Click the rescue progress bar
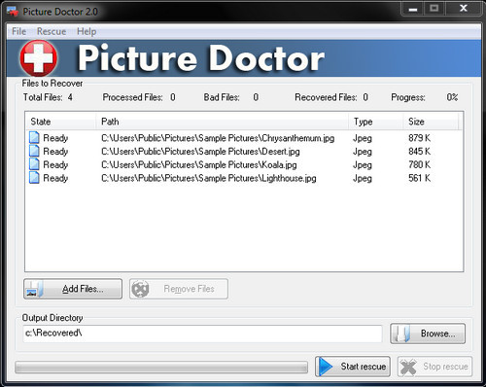Screen dimensions: 486x387 (161, 368)
